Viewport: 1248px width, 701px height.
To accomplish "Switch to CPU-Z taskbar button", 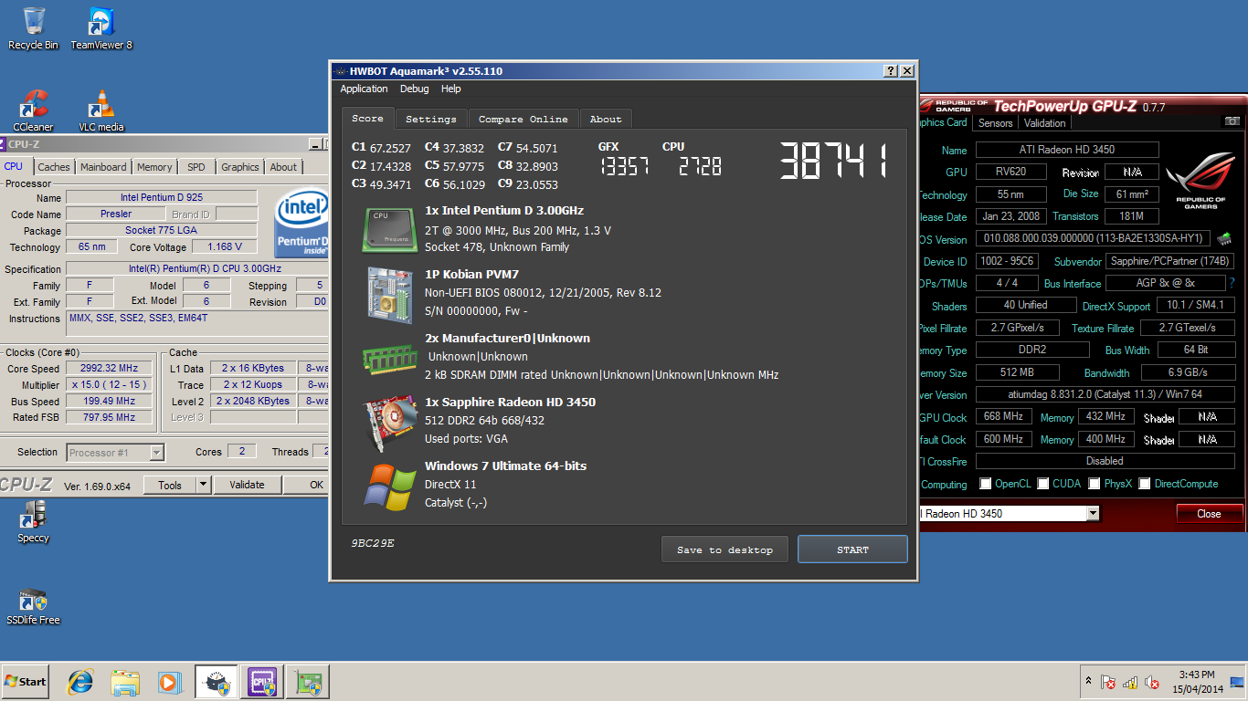I will [x=261, y=682].
